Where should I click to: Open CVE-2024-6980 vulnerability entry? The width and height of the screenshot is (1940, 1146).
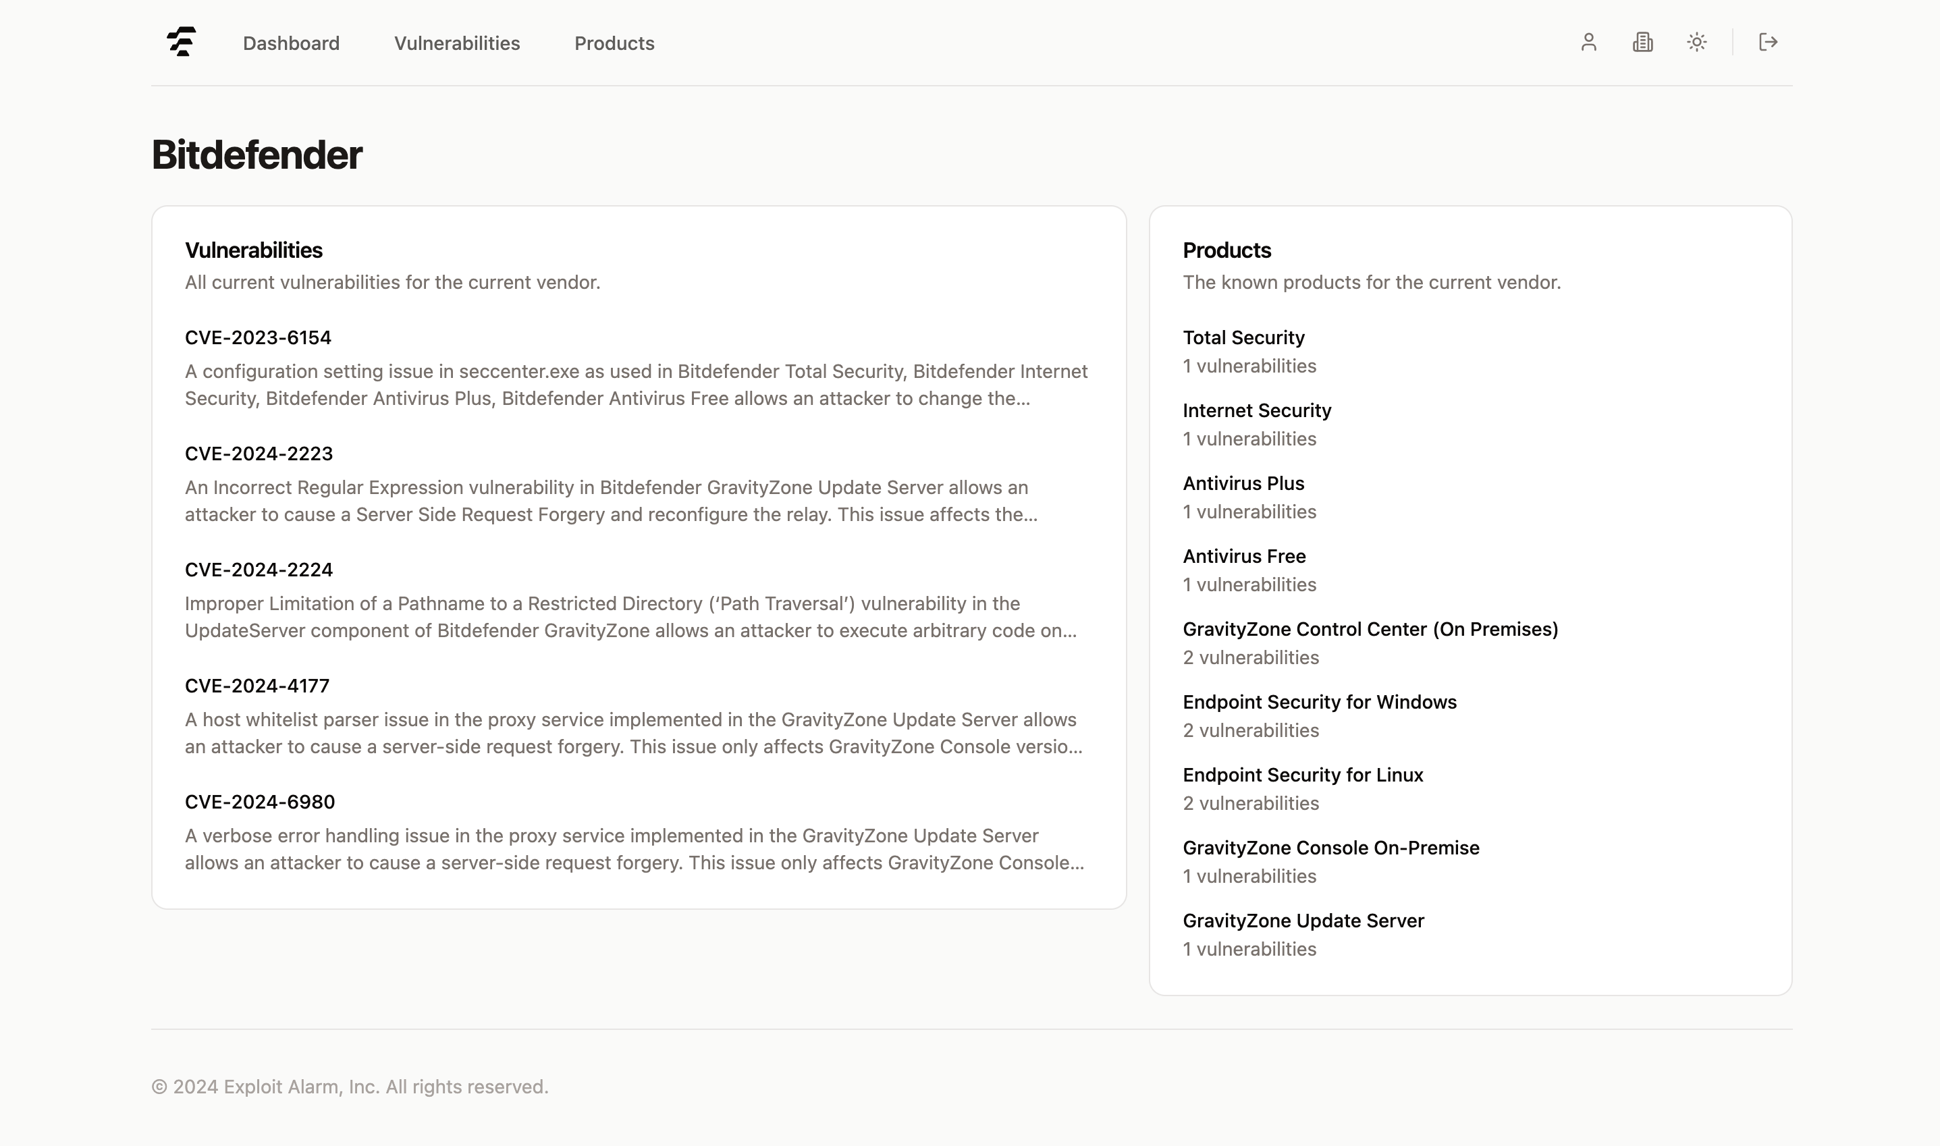(259, 802)
